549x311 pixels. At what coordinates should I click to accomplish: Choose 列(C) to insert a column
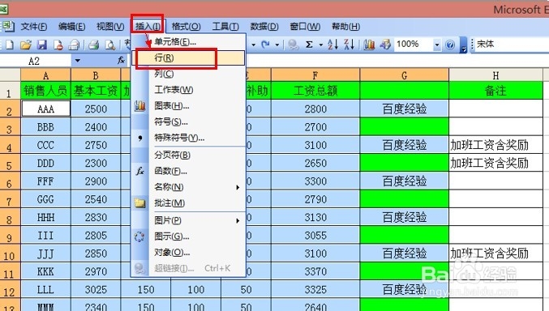(188, 75)
